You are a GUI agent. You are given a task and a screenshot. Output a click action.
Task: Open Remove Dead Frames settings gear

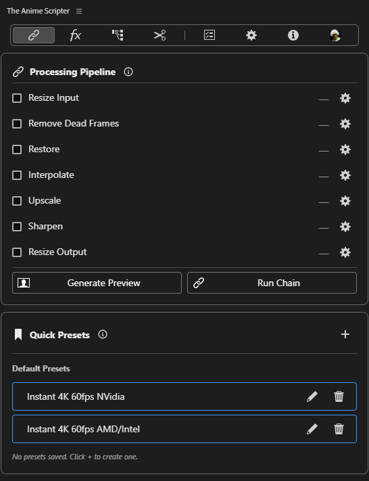[345, 124]
